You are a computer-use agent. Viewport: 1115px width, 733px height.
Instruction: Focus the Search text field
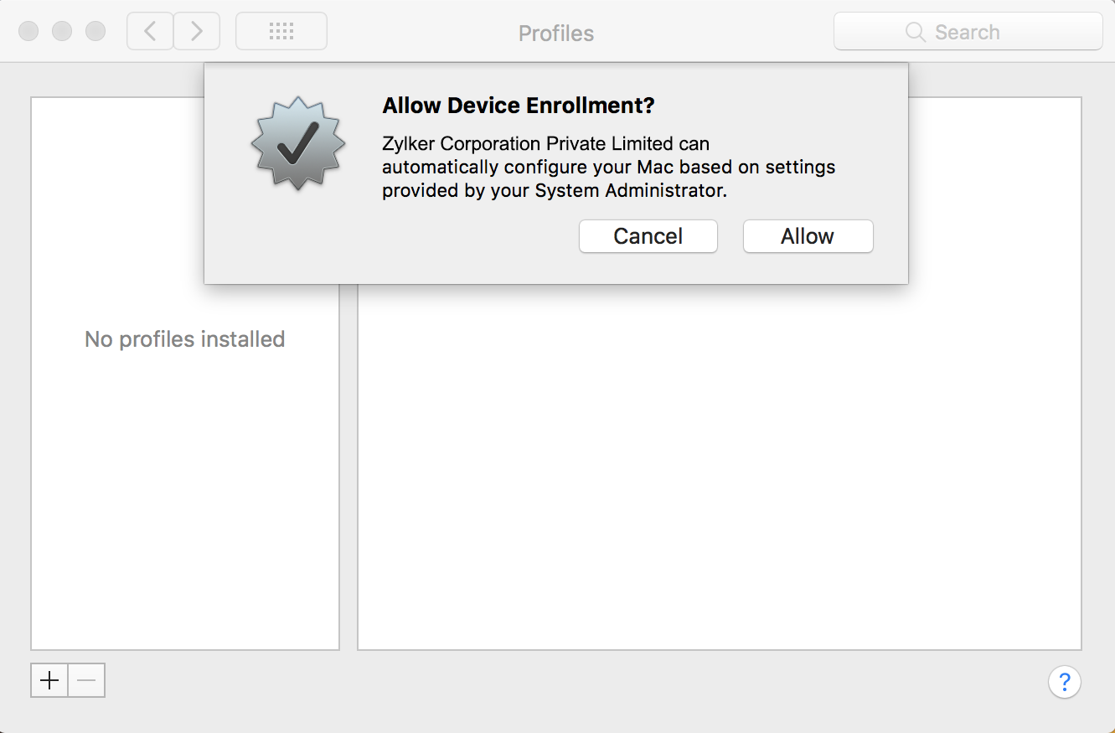pos(989,33)
